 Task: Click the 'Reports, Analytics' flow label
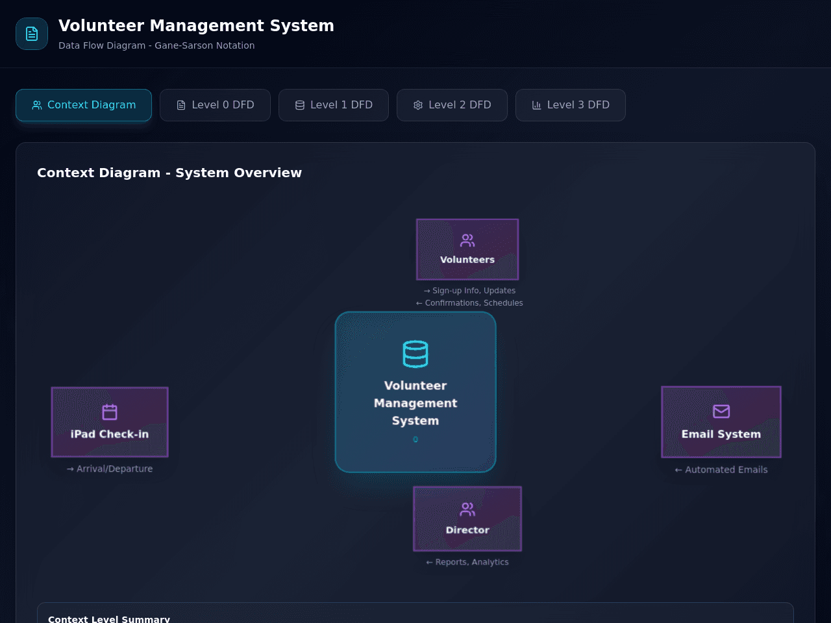click(x=467, y=562)
